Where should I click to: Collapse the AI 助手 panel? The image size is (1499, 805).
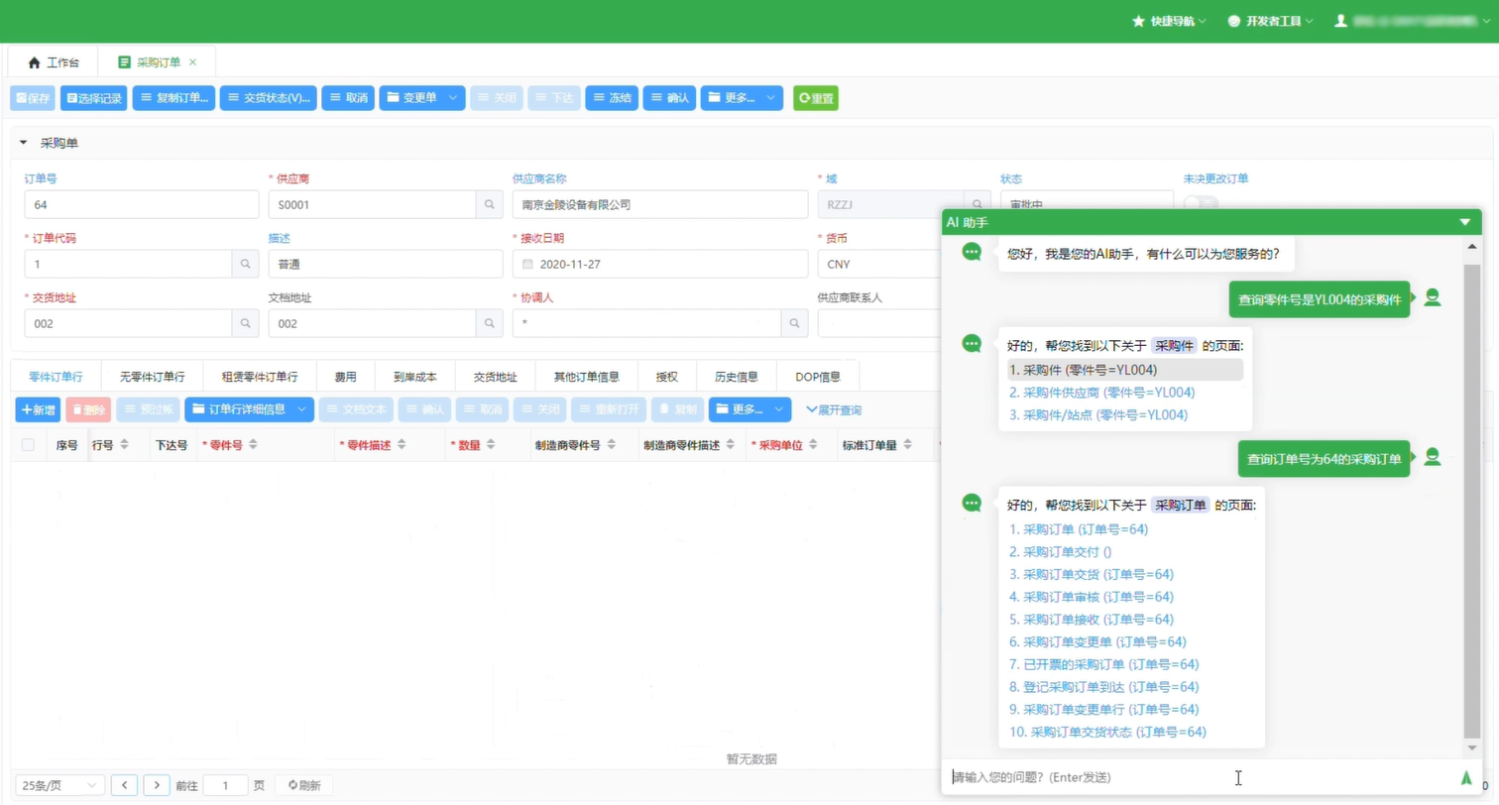click(x=1465, y=222)
